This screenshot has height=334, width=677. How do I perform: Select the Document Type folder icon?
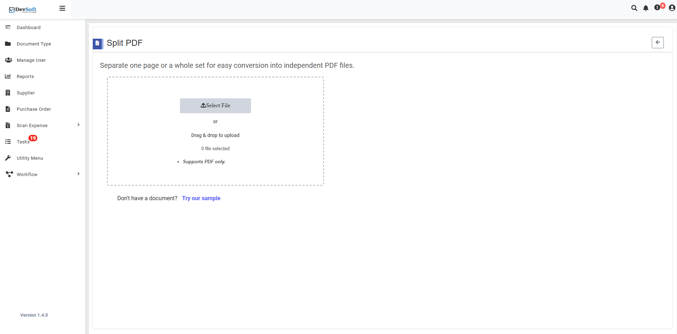[8, 44]
